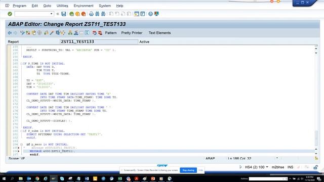Click the Active/Inactive switch icon
Screen dimensions: 324x182
click(28, 33)
